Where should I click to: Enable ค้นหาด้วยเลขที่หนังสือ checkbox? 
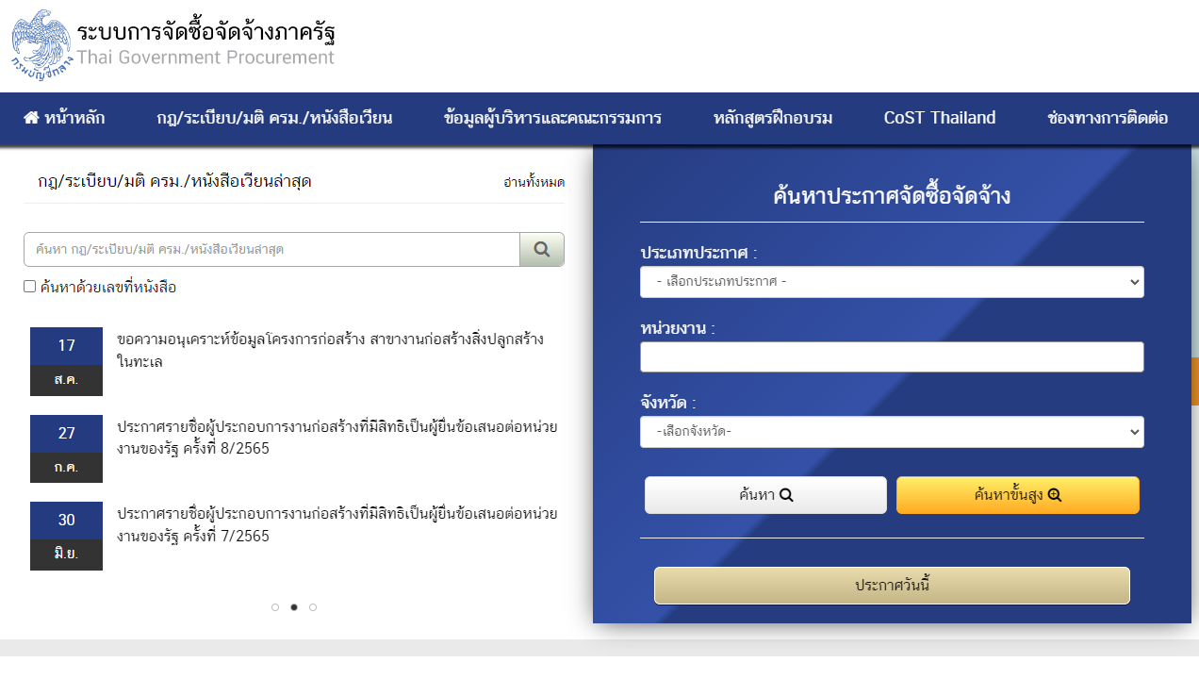click(x=28, y=285)
